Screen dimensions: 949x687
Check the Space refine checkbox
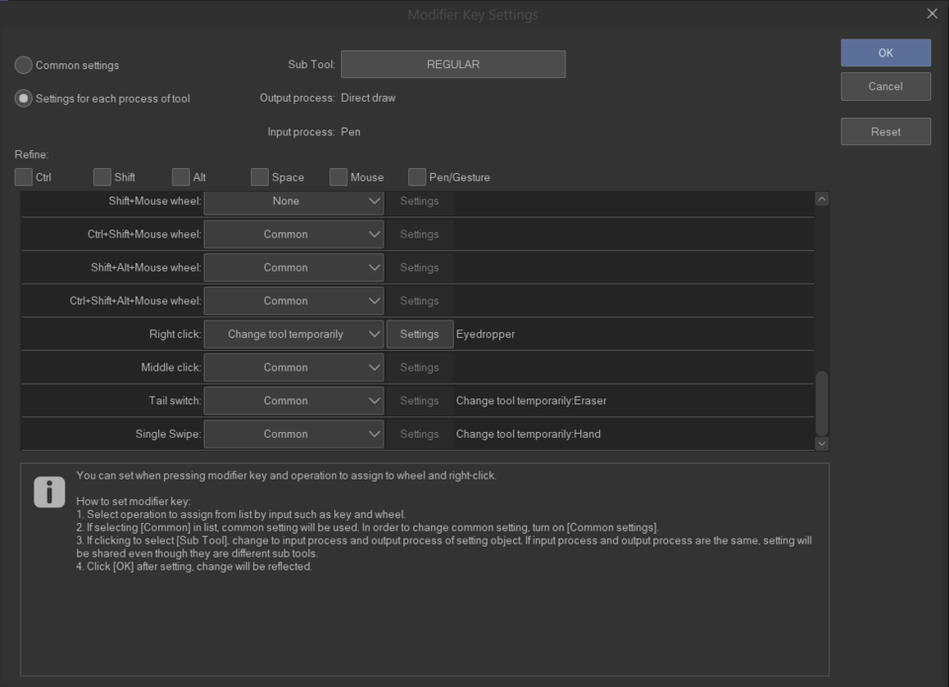260,177
